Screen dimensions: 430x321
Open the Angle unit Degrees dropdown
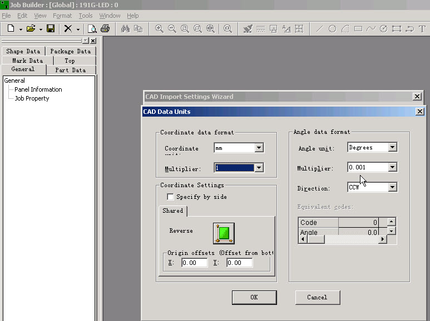(392, 147)
